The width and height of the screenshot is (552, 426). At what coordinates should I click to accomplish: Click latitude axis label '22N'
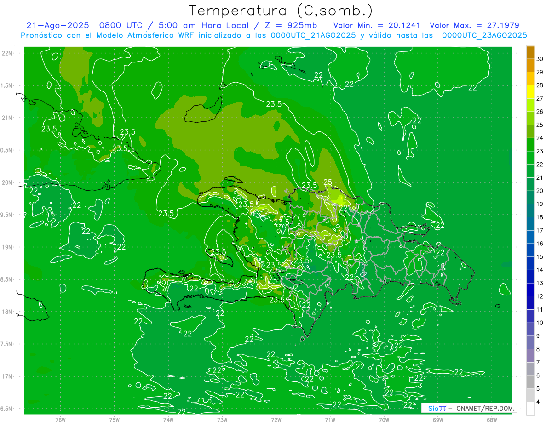(x=7, y=53)
